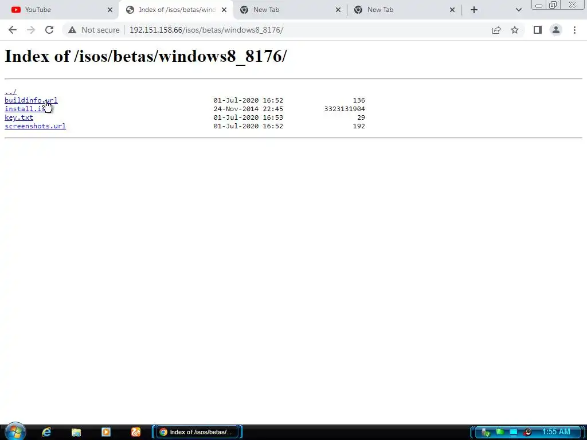Open the buildinfo.url link

point(31,100)
